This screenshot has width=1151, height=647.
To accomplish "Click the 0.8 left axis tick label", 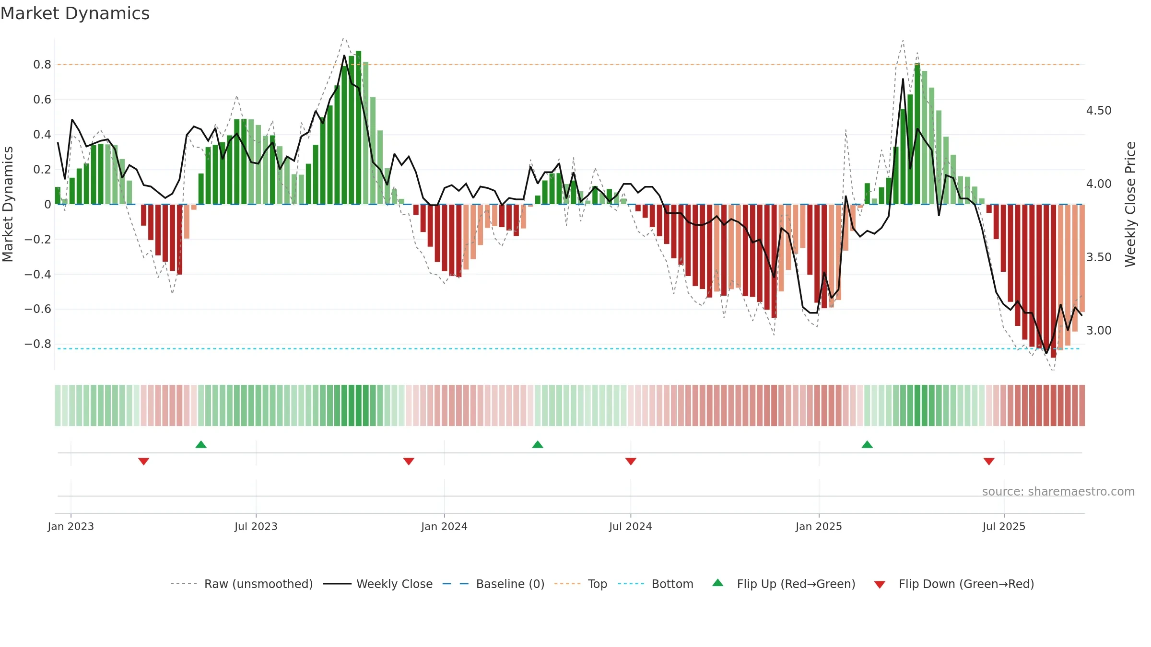I will pyautogui.click(x=42, y=65).
